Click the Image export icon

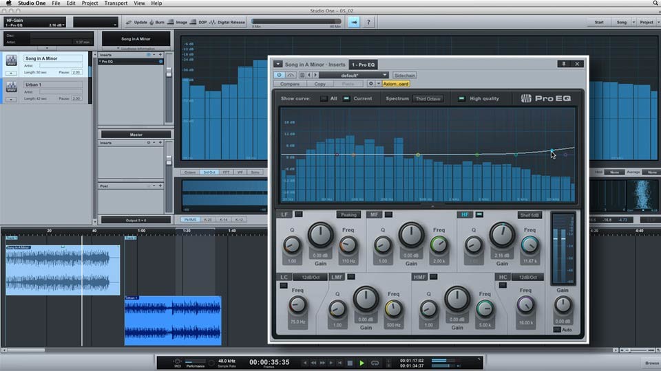pos(171,22)
